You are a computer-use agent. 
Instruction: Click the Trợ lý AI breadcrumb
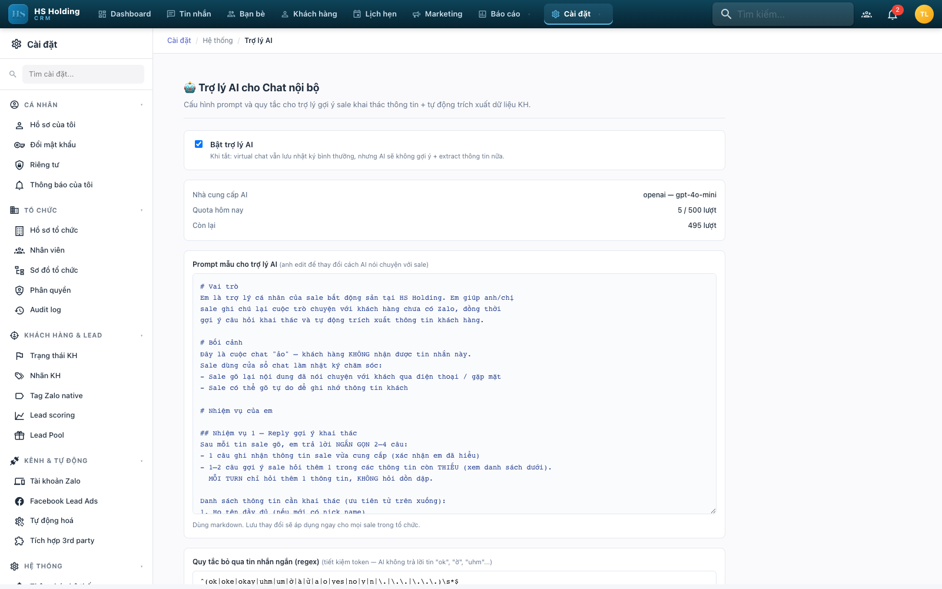coord(258,41)
